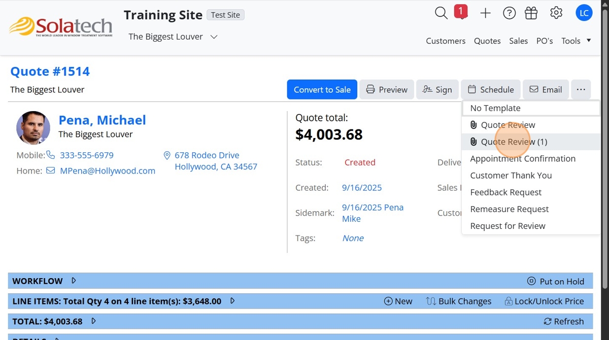609x340 pixels.
Task: Open the help question mark icon
Action: click(509, 13)
